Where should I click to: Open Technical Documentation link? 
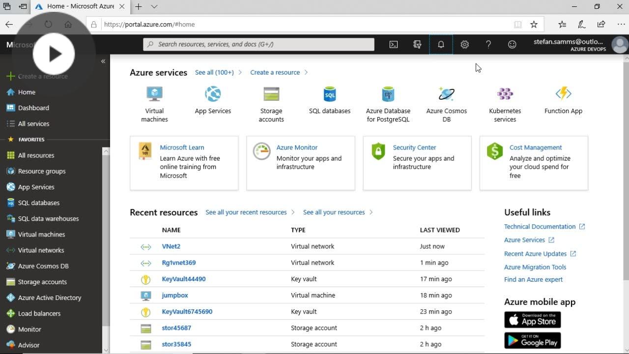tap(540, 227)
